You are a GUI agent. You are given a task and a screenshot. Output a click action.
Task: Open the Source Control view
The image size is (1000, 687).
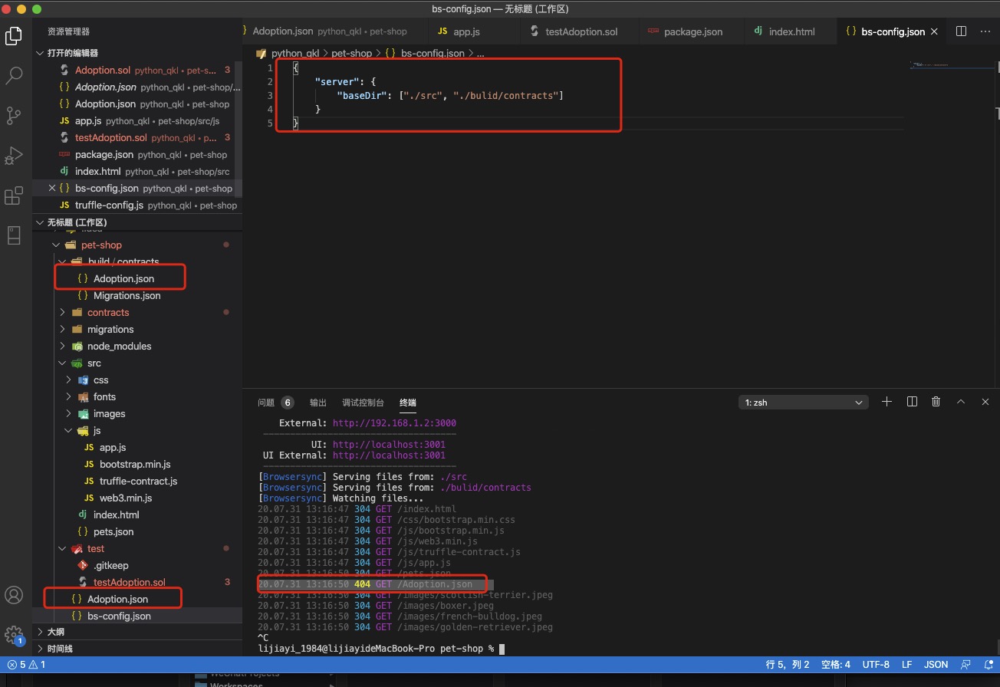tap(14, 115)
